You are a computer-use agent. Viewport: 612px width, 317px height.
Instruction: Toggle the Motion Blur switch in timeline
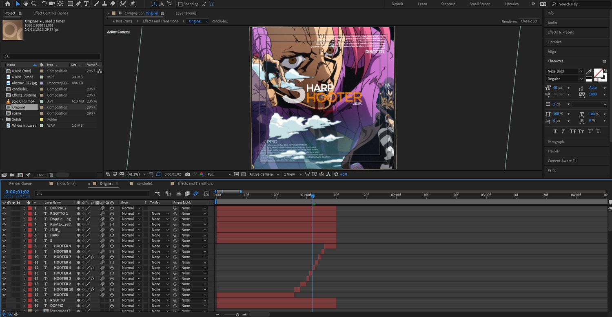(195, 194)
